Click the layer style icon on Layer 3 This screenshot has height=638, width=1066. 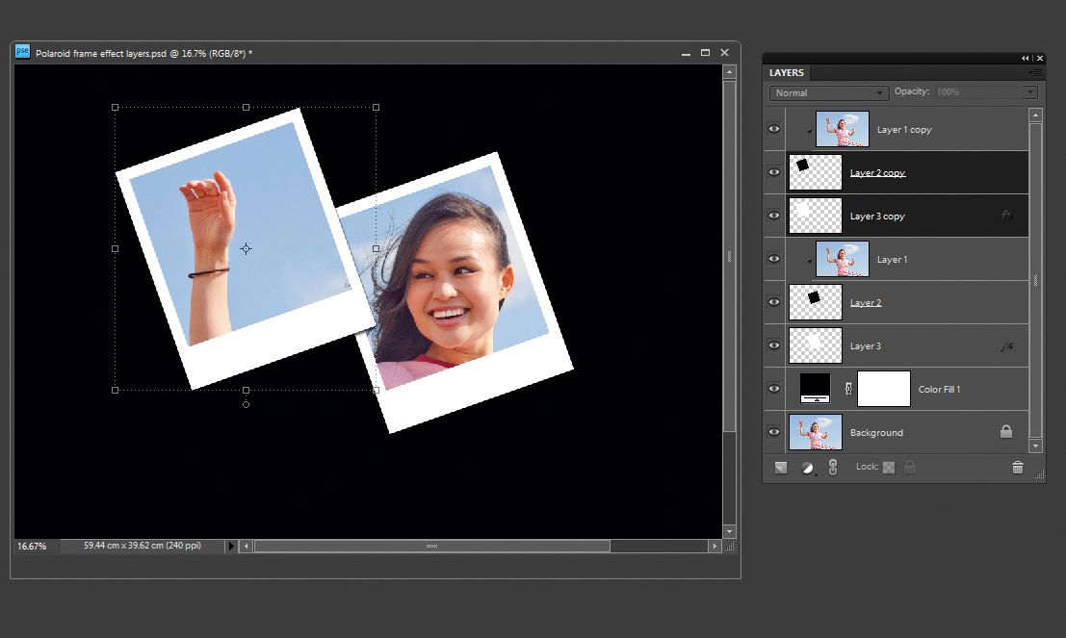pyautogui.click(x=1007, y=345)
